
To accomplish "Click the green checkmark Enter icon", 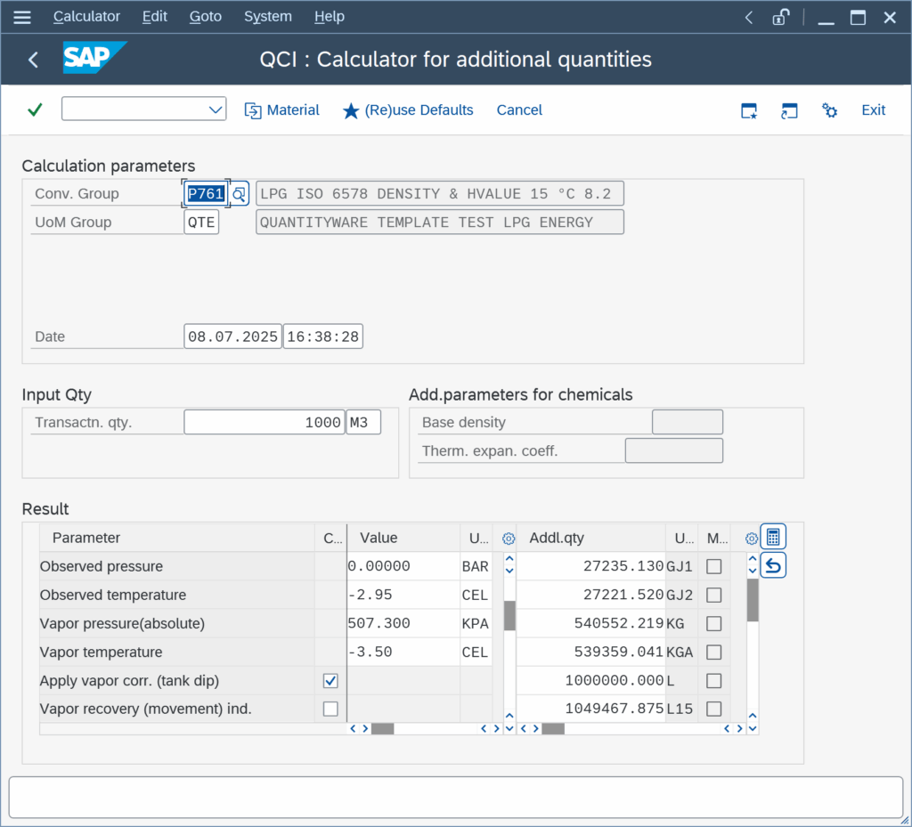I will 35,109.
